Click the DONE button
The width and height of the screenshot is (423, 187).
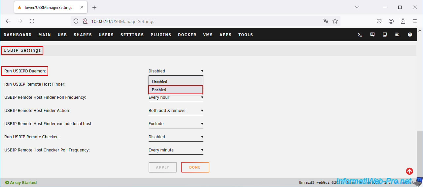point(195,167)
